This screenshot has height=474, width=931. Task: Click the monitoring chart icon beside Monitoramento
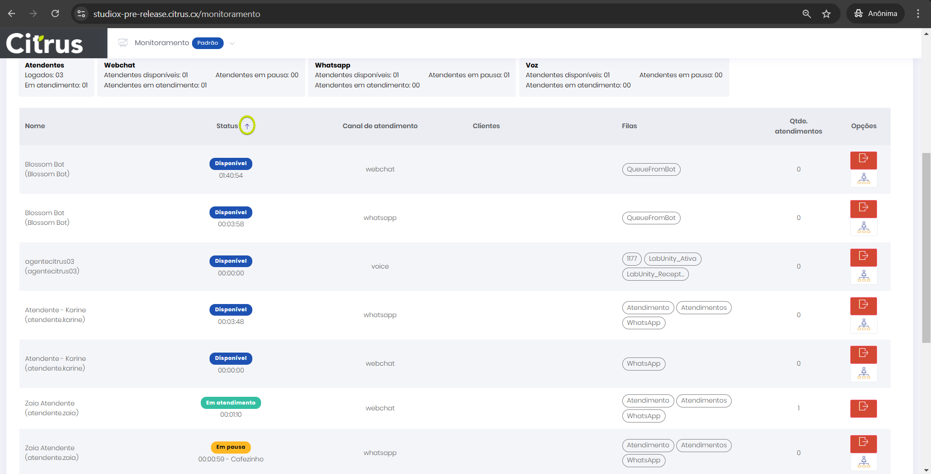123,43
